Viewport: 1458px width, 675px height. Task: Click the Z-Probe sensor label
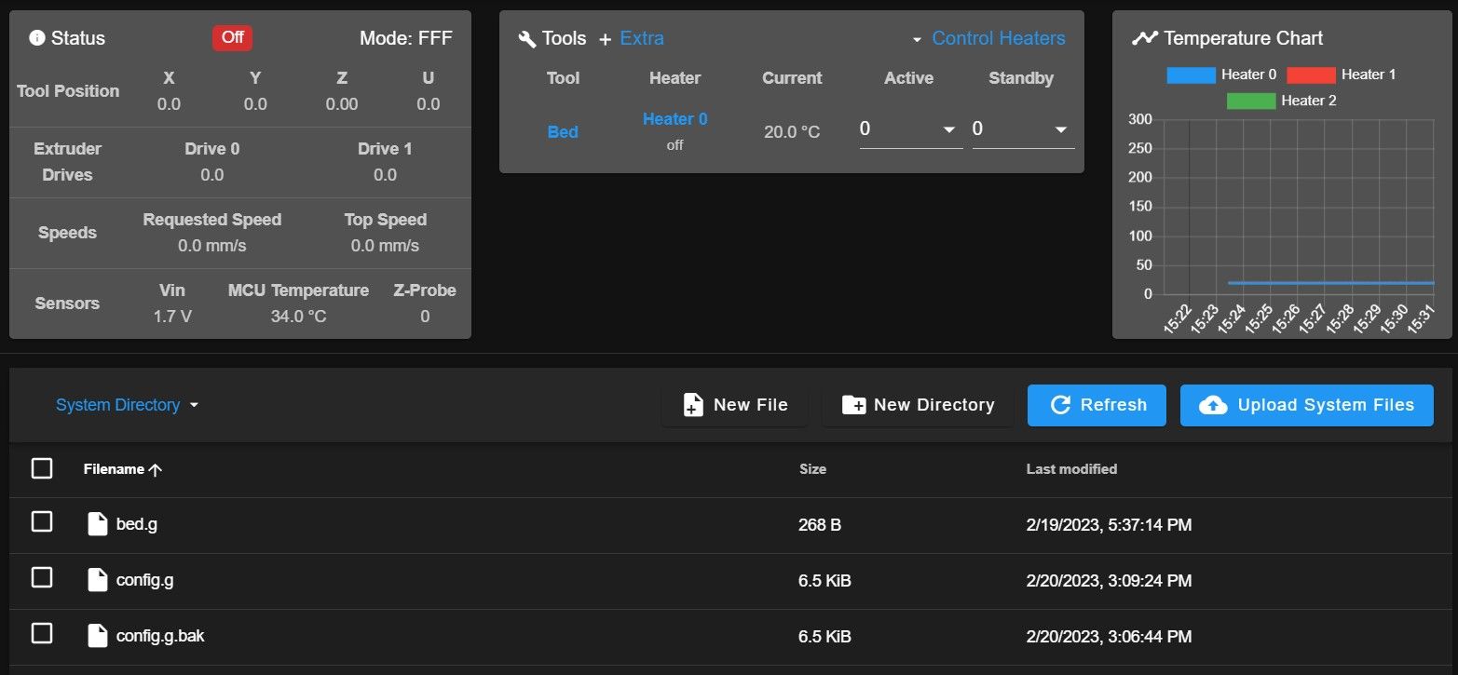click(425, 290)
